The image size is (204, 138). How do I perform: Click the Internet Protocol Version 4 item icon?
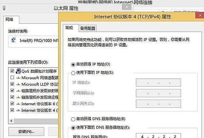(x=18, y=110)
